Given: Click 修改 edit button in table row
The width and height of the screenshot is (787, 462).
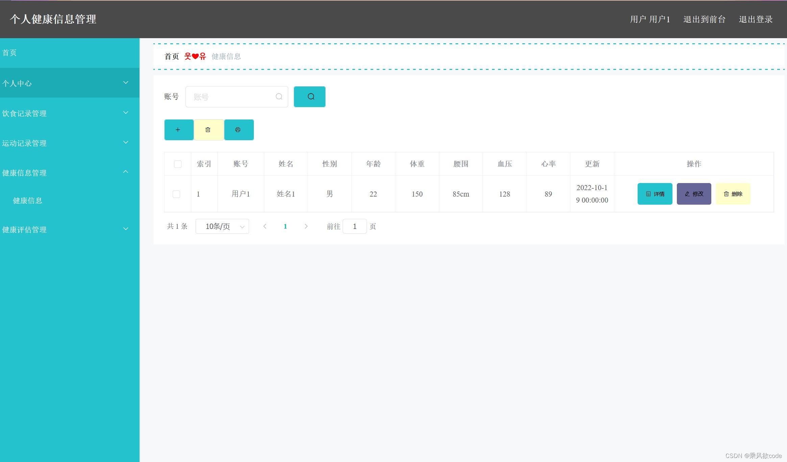Looking at the screenshot, I should [x=694, y=194].
